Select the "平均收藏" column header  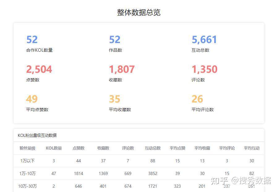point(202,148)
